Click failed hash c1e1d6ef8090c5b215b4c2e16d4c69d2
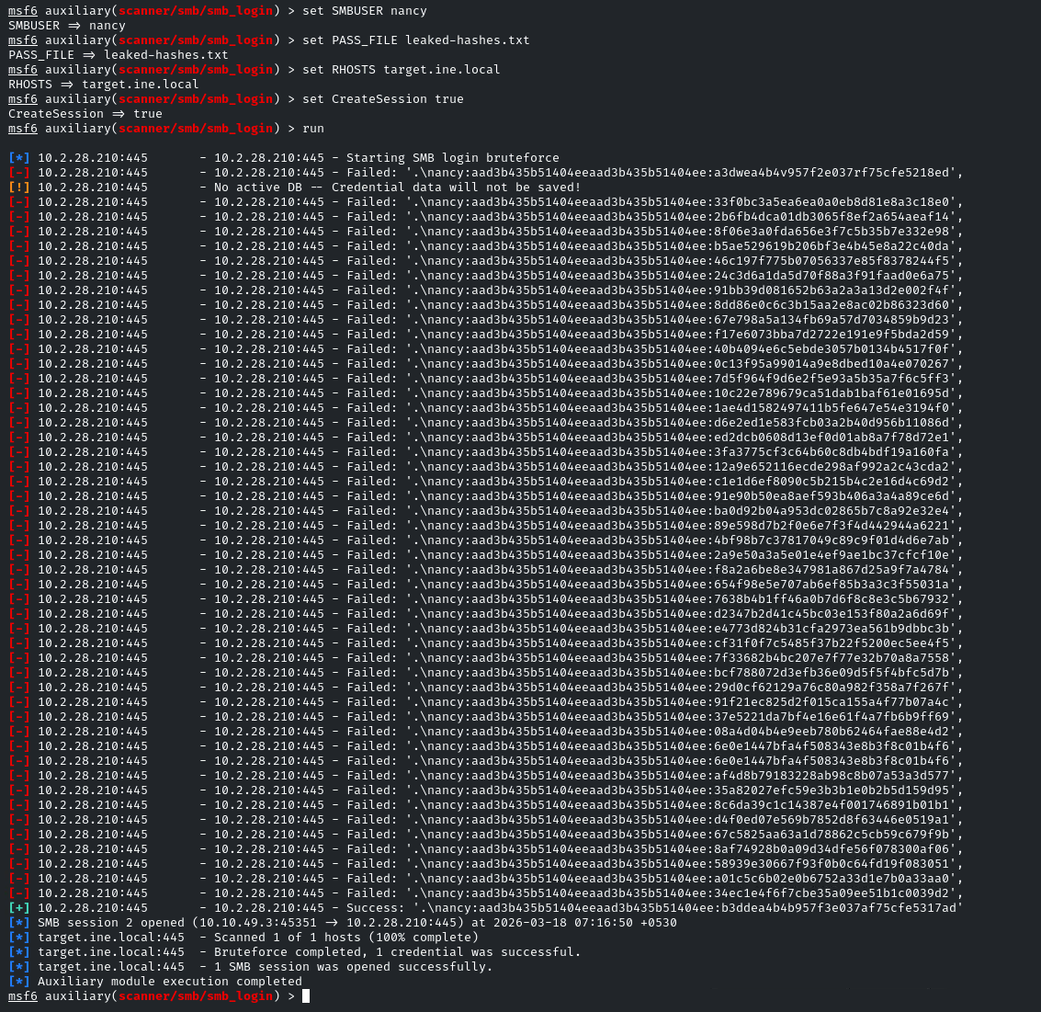The width and height of the screenshot is (1041, 1012). pos(832,481)
